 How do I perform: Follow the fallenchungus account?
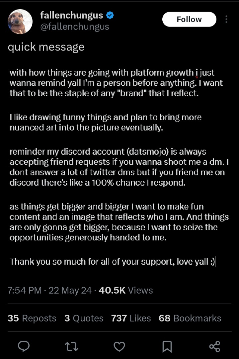(189, 19)
